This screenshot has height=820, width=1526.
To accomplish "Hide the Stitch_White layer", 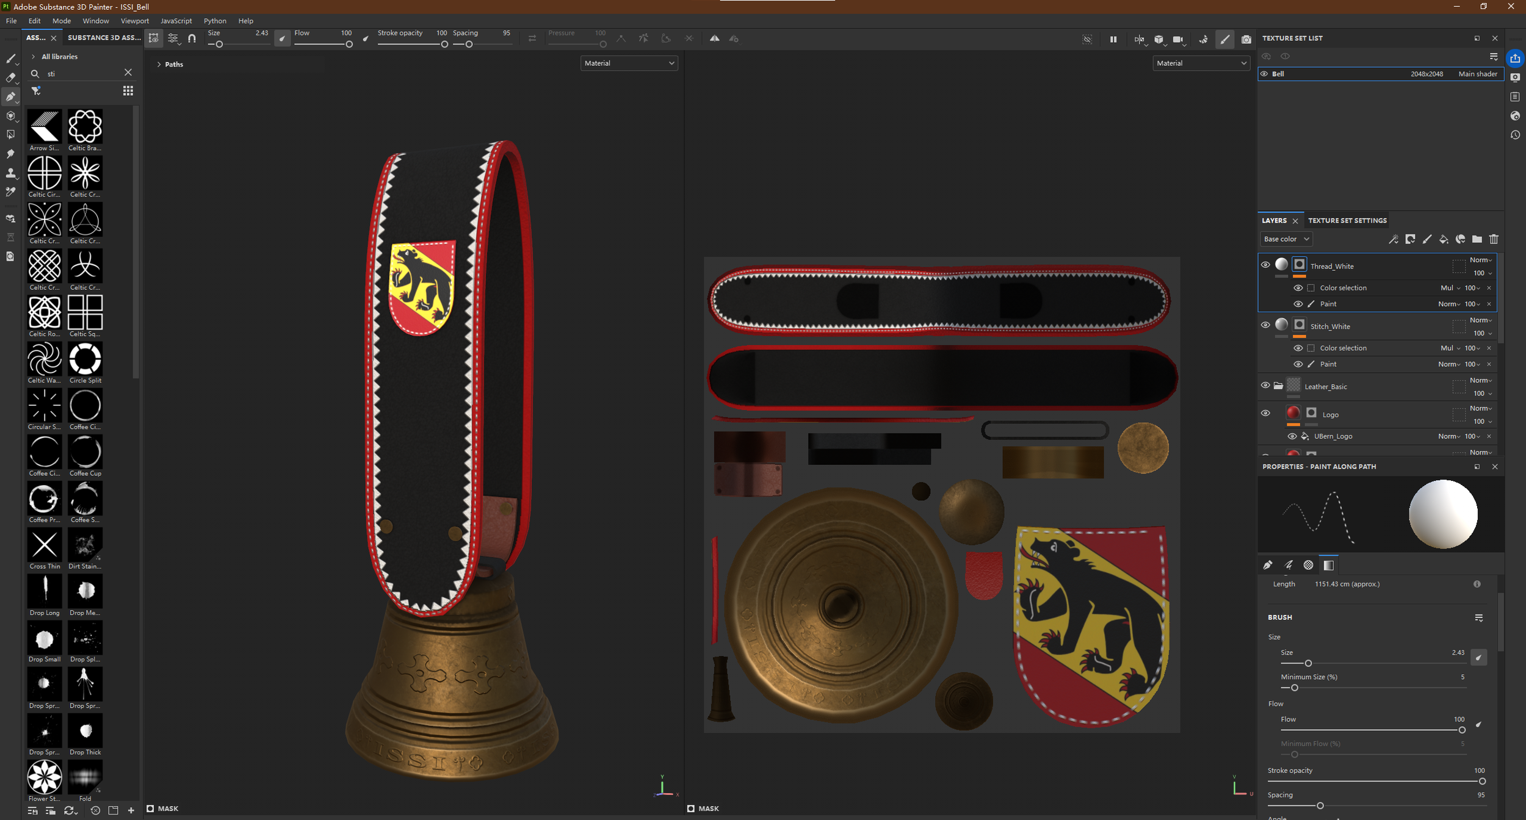I will [1265, 325].
